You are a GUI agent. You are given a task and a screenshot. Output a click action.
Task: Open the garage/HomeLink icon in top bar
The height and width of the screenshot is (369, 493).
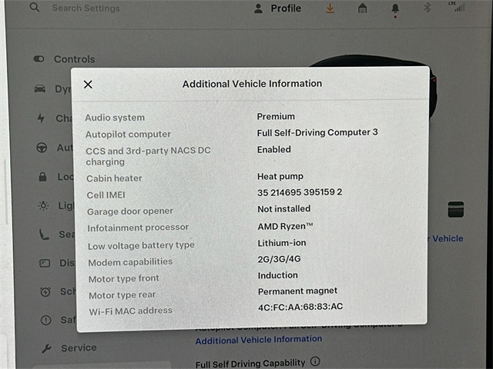click(363, 8)
